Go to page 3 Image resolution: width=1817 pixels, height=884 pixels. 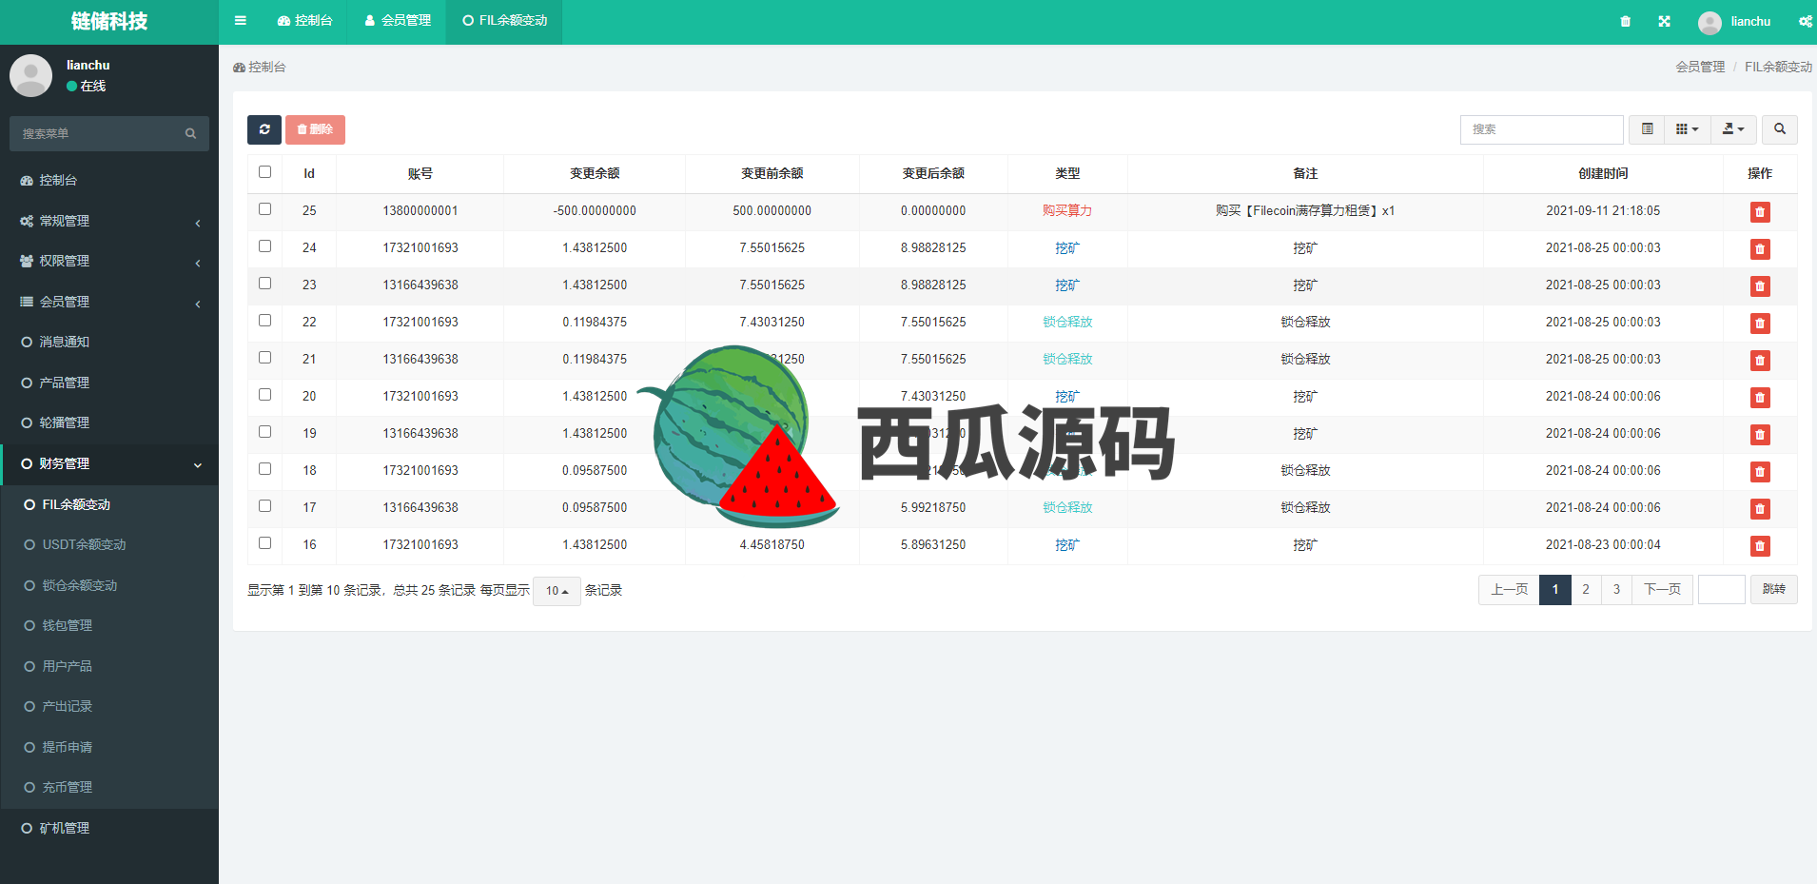tap(1616, 590)
